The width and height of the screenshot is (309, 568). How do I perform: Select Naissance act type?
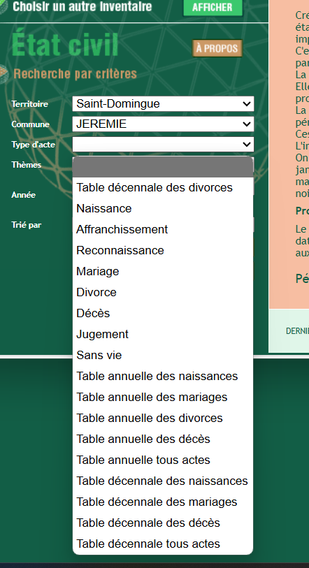click(x=163, y=209)
